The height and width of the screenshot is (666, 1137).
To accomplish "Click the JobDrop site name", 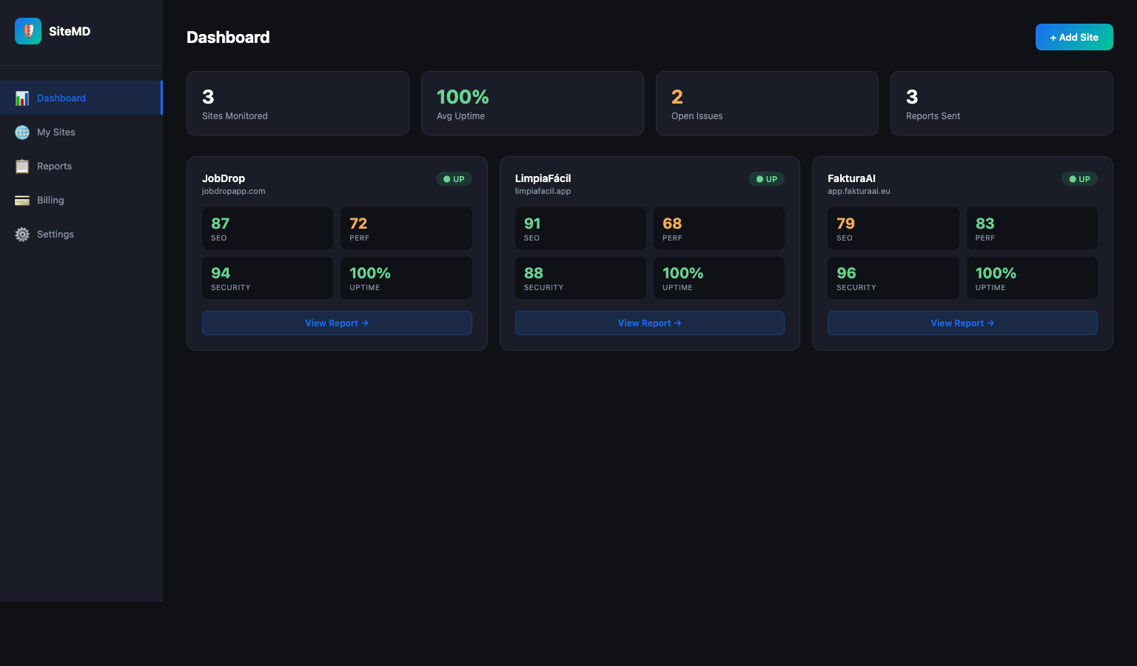I will (x=224, y=178).
